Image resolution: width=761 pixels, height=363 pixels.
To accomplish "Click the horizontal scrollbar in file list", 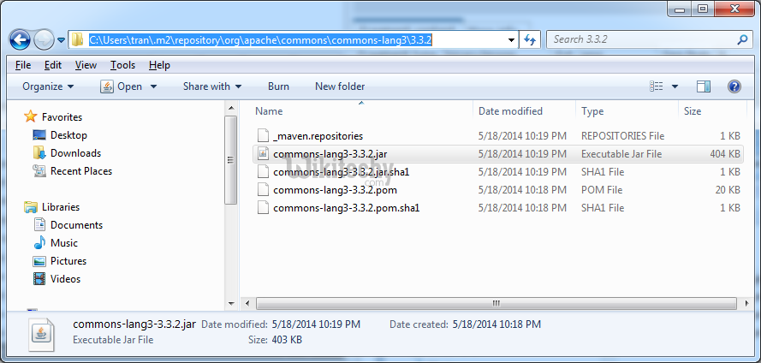I will (x=495, y=303).
